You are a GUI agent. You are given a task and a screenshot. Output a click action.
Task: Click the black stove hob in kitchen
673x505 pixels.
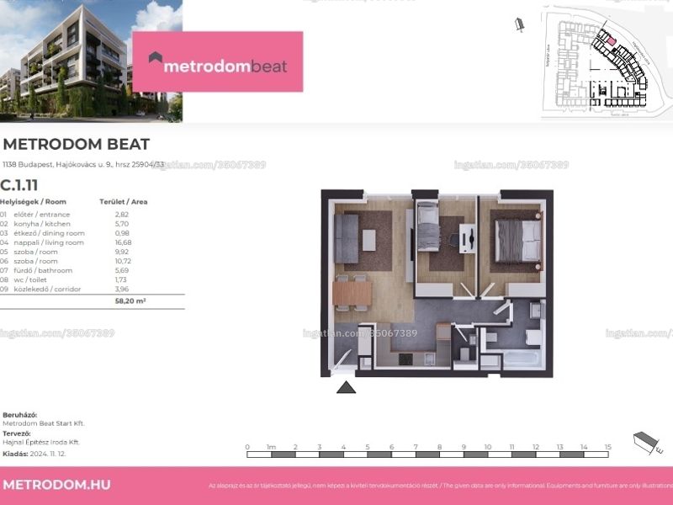[405, 359]
